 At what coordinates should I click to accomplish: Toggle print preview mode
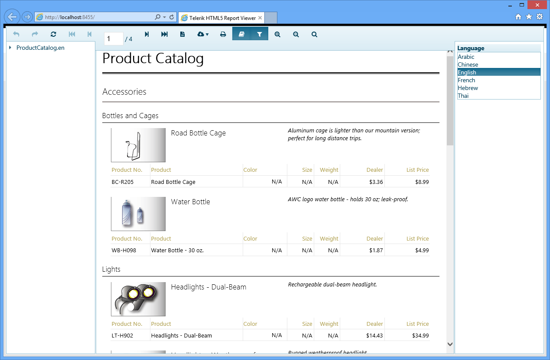(182, 34)
